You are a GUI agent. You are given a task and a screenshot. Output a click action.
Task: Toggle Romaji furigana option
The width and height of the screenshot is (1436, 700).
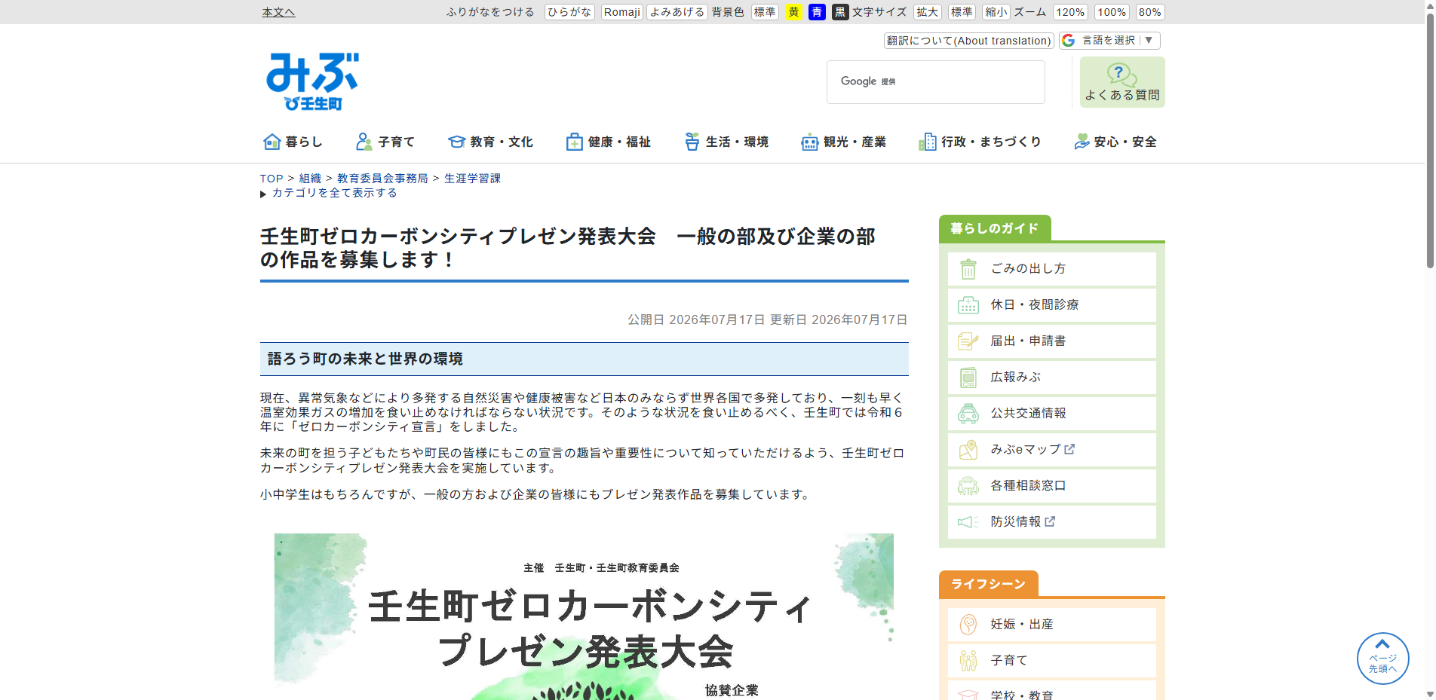click(622, 12)
